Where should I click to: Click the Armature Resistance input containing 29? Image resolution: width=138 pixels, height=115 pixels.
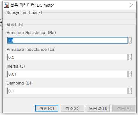point(68,40)
